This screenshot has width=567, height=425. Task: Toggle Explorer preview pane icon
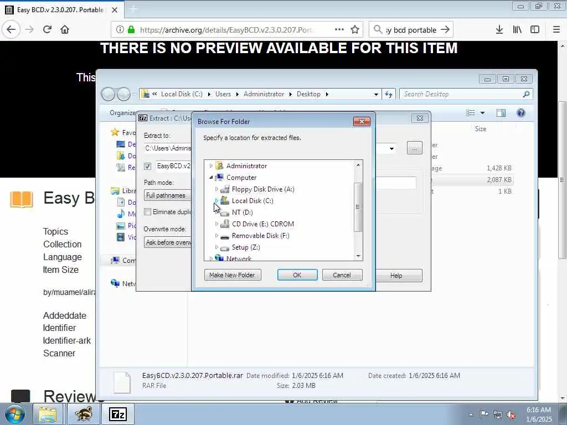tap(501, 113)
